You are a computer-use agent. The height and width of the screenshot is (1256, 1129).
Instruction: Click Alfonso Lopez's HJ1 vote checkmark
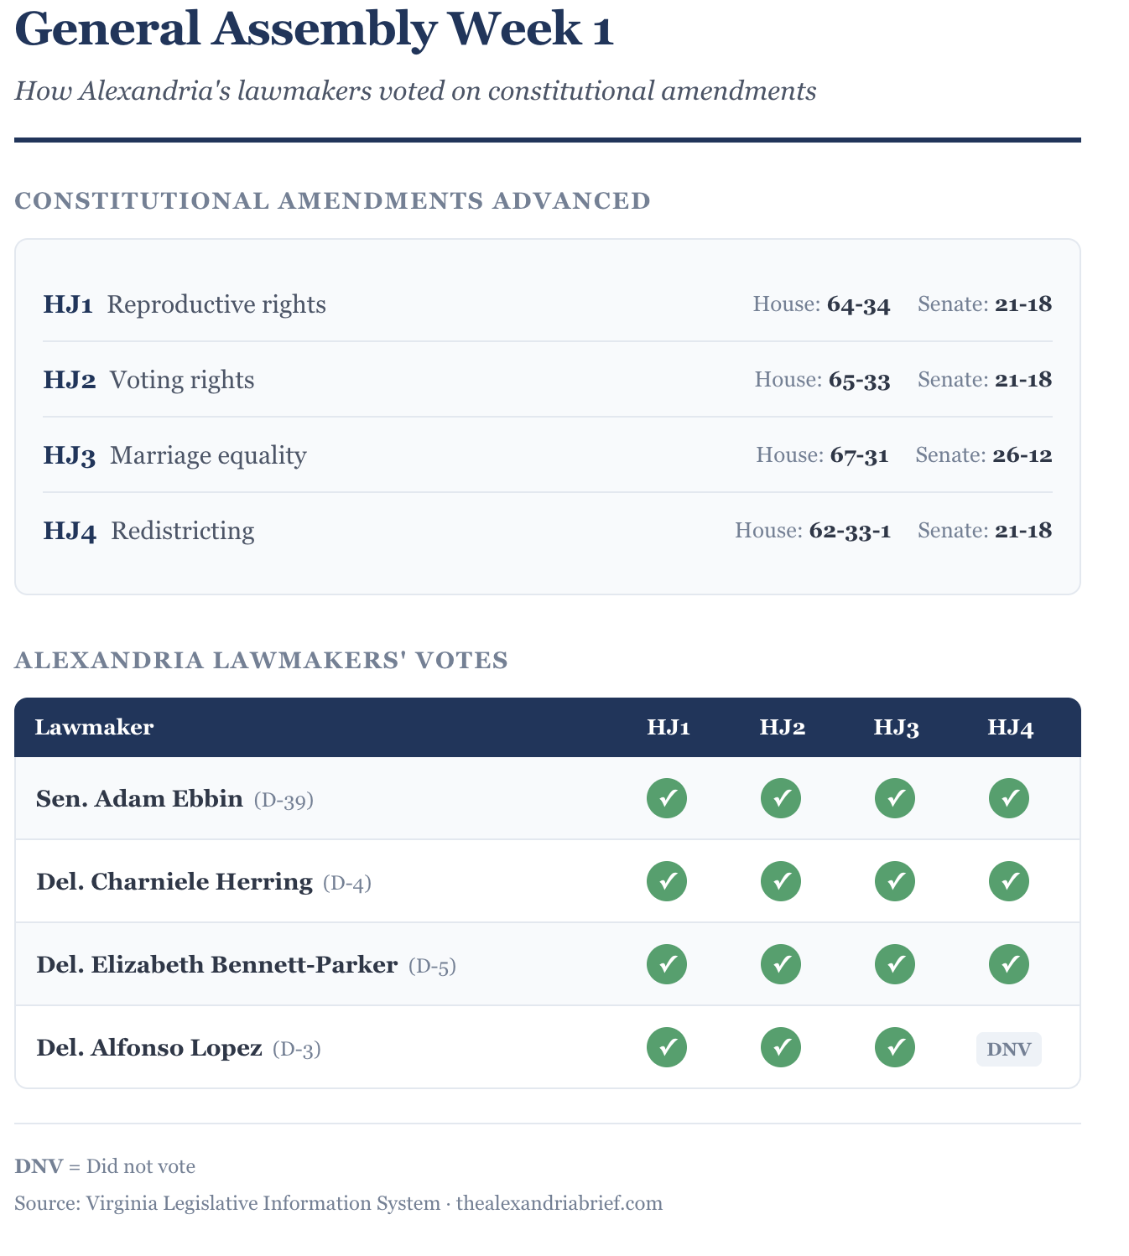[667, 1047]
